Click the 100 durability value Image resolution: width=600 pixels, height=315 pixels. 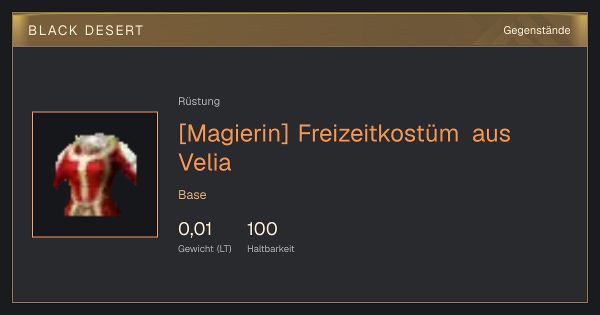coord(262,229)
